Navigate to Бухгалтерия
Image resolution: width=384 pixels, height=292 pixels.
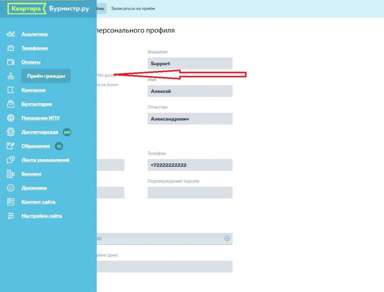point(37,104)
